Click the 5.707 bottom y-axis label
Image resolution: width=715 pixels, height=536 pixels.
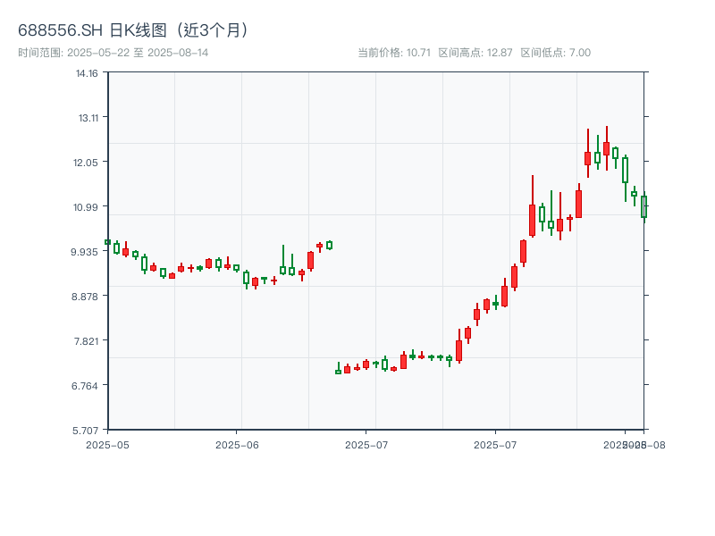87,430
